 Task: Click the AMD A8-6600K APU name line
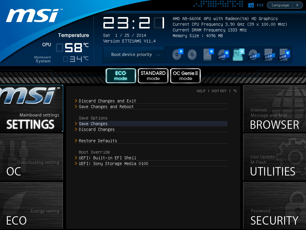tap(225, 19)
